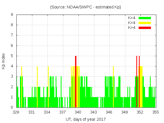
Task: Click the 'Kp index' y-axis label
Action: [4, 61]
